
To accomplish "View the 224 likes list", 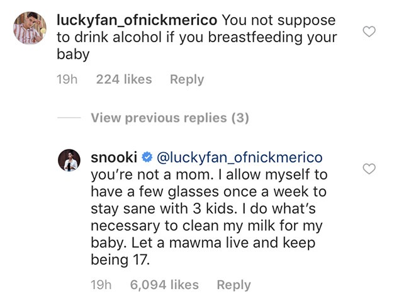I will [x=124, y=79].
